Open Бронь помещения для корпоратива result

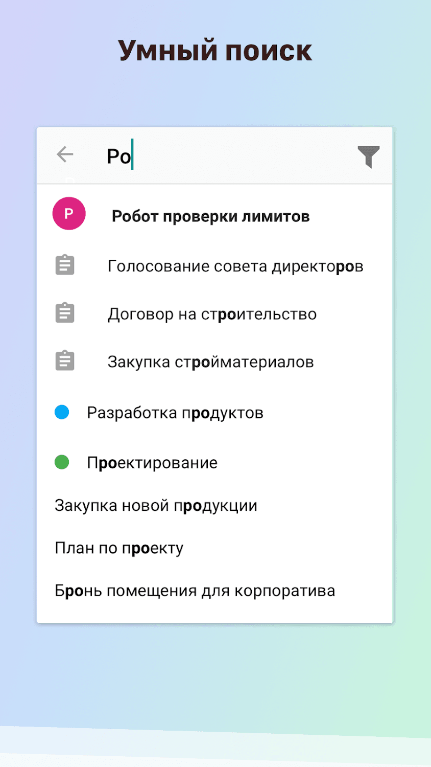(195, 591)
